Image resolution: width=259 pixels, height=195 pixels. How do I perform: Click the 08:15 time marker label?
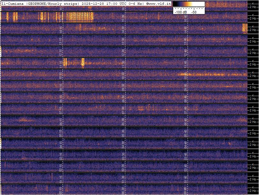tap(61, 99)
